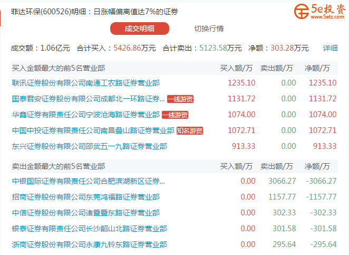Open 中国中投证券南昌叠山路 branch link
Viewport: 349px width, 255px height.
coord(93,130)
